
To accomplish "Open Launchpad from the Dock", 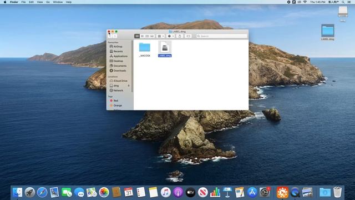I will (29, 193).
